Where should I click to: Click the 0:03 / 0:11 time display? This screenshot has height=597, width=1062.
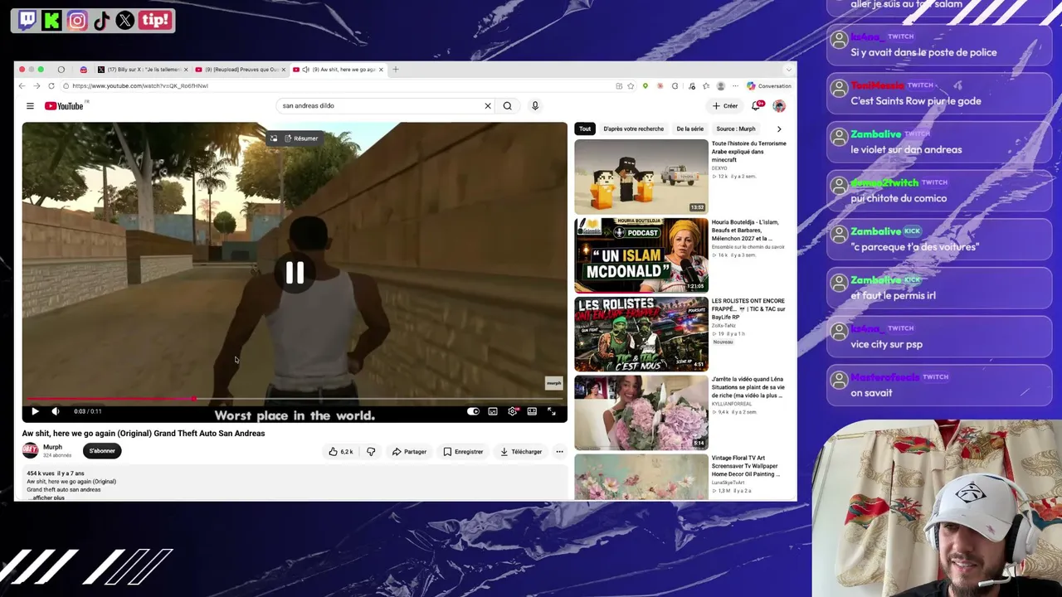click(x=88, y=411)
